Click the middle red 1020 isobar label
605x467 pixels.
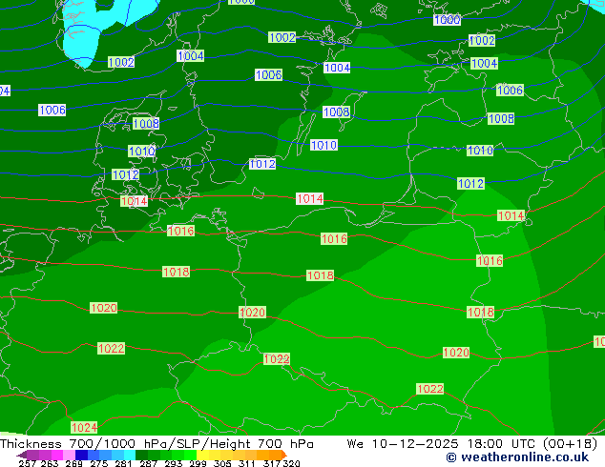[252, 312]
